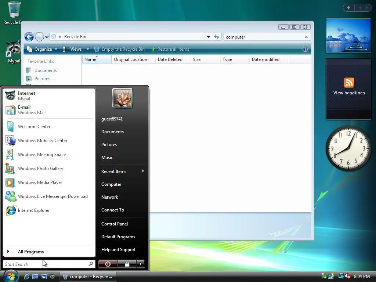Click the Start menu power button

108,264
